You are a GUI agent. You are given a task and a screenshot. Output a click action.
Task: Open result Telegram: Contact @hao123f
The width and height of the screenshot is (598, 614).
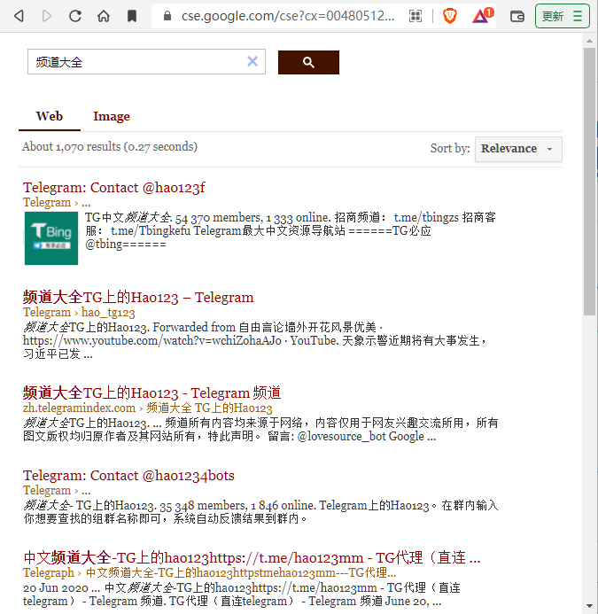(114, 188)
